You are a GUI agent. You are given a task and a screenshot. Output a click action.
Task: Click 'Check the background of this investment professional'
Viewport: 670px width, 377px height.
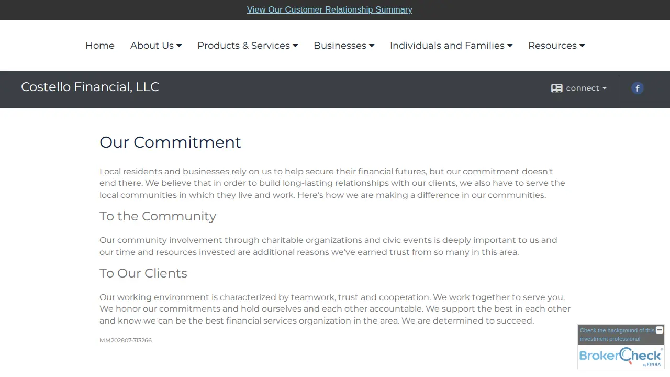pos(617,335)
